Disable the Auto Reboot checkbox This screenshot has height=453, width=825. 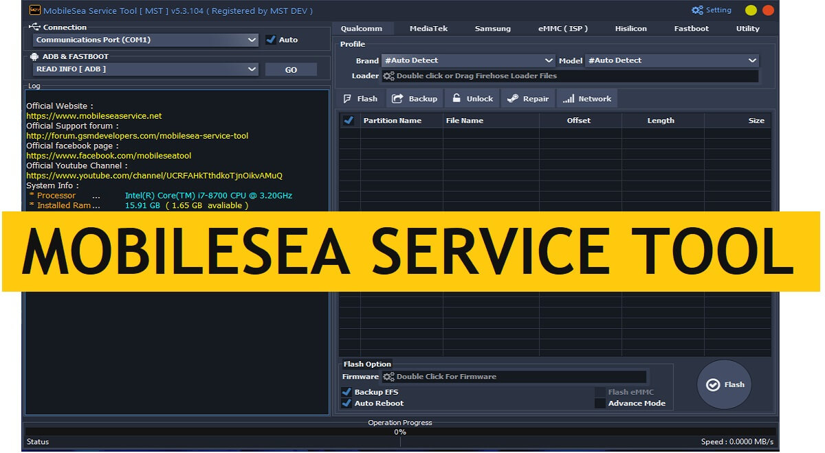346,403
